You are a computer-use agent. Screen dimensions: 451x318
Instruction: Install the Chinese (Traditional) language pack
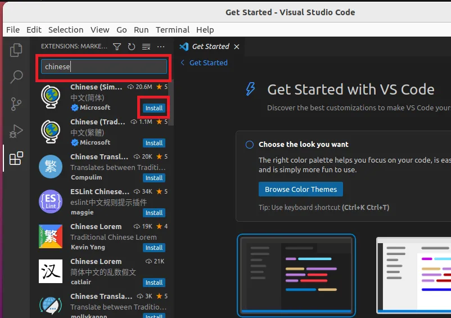pyautogui.click(x=154, y=143)
